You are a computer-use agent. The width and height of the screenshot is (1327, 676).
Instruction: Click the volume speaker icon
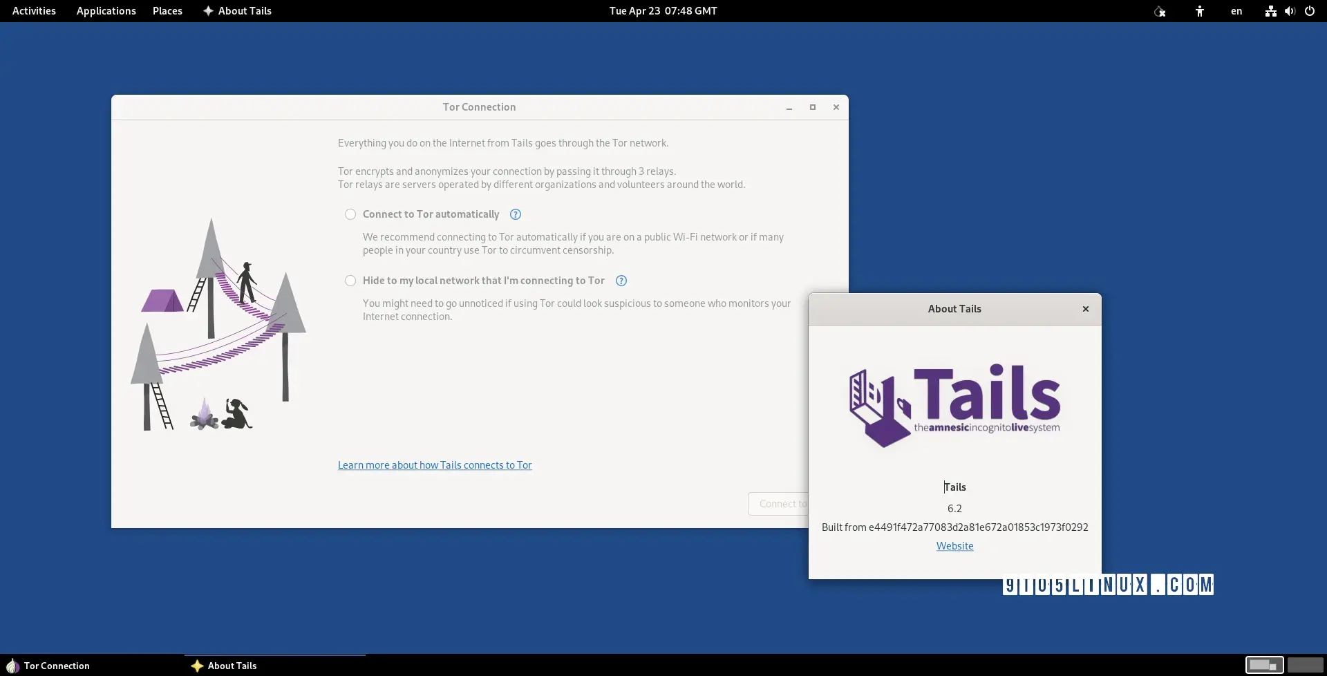[x=1290, y=11]
